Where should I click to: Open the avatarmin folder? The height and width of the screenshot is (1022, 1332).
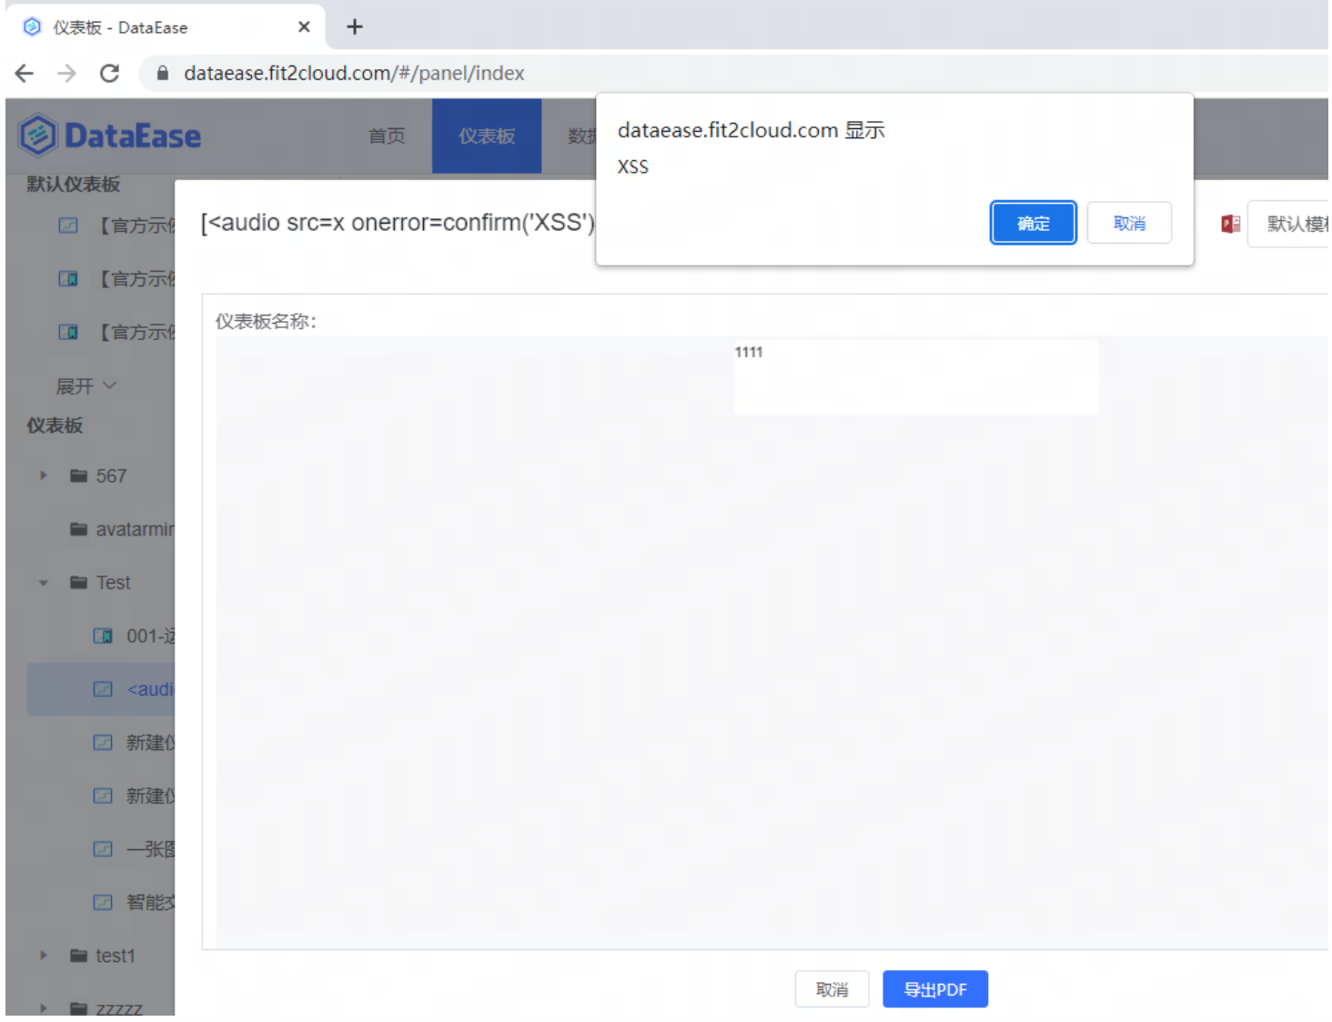(136, 529)
